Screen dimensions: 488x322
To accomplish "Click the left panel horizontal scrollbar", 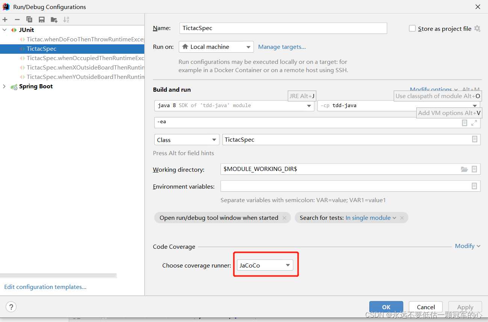I will (58, 276).
